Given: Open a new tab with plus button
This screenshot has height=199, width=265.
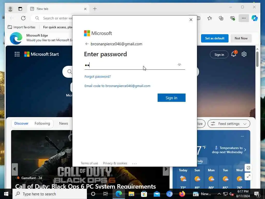Looking at the screenshot, I should (95, 9).
